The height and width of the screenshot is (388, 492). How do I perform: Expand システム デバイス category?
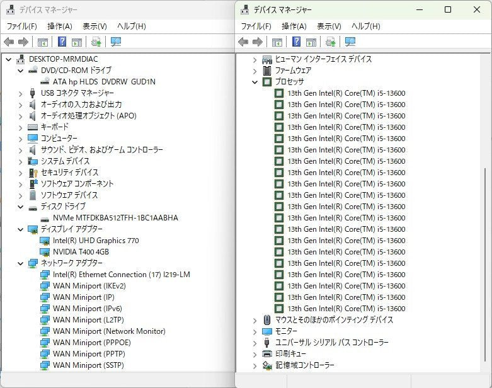[20, 161]
